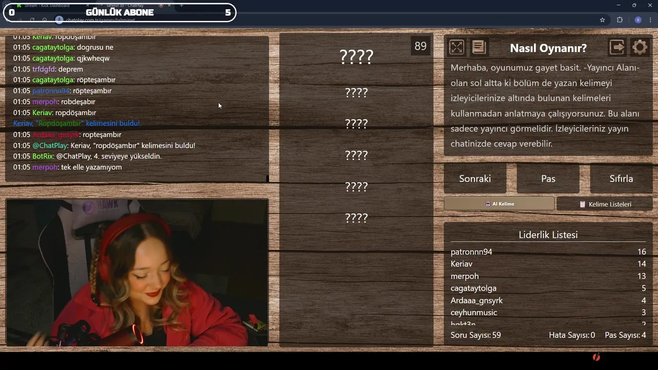658x370 pixels.
Task: Click the exit/logout arrow icon
Action: (x=617, y=47)
